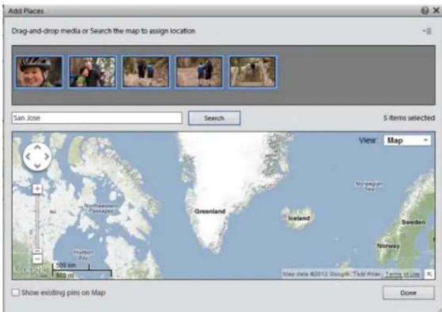Select the couple hugging thumbnail
Viewport: 442px width, 312px height.
click(x=92, y=72)
